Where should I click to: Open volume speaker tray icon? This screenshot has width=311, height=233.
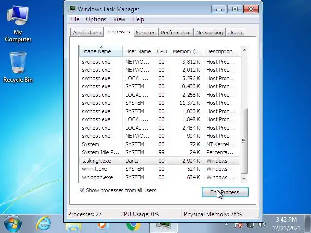tap(262, 224)
